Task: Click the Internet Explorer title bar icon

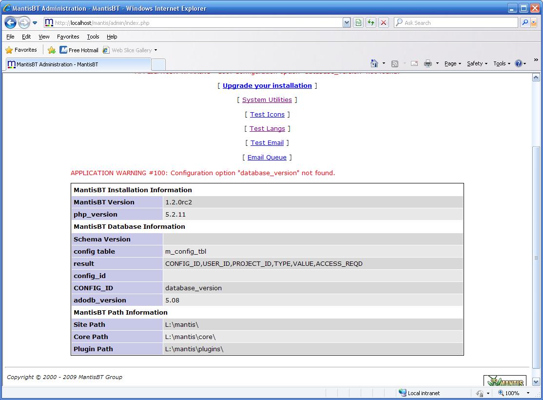Action: click(x=6, y=8)
